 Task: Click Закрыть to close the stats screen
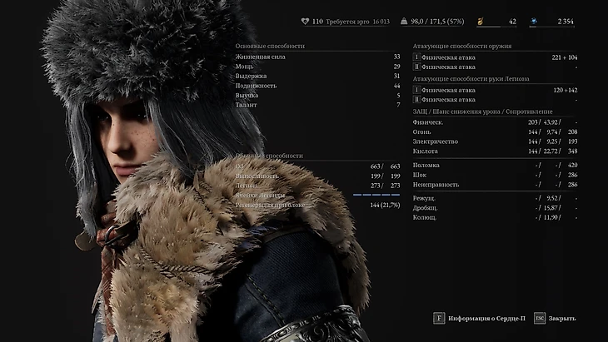(562, 319)
